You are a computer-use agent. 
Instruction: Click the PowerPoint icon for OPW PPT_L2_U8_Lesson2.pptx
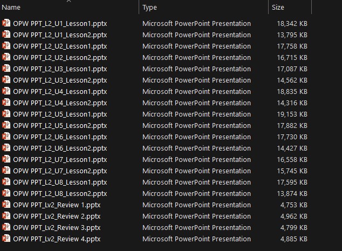[x=6, y=193]
